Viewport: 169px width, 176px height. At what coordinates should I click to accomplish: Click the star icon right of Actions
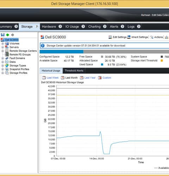click(x=167, y=37)
